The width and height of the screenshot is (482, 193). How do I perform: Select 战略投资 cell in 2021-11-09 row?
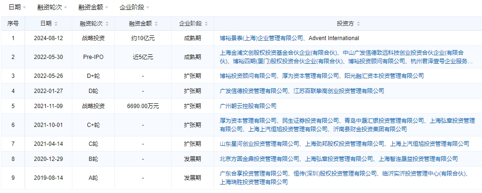pyautogui.click(x=93, y=106)
